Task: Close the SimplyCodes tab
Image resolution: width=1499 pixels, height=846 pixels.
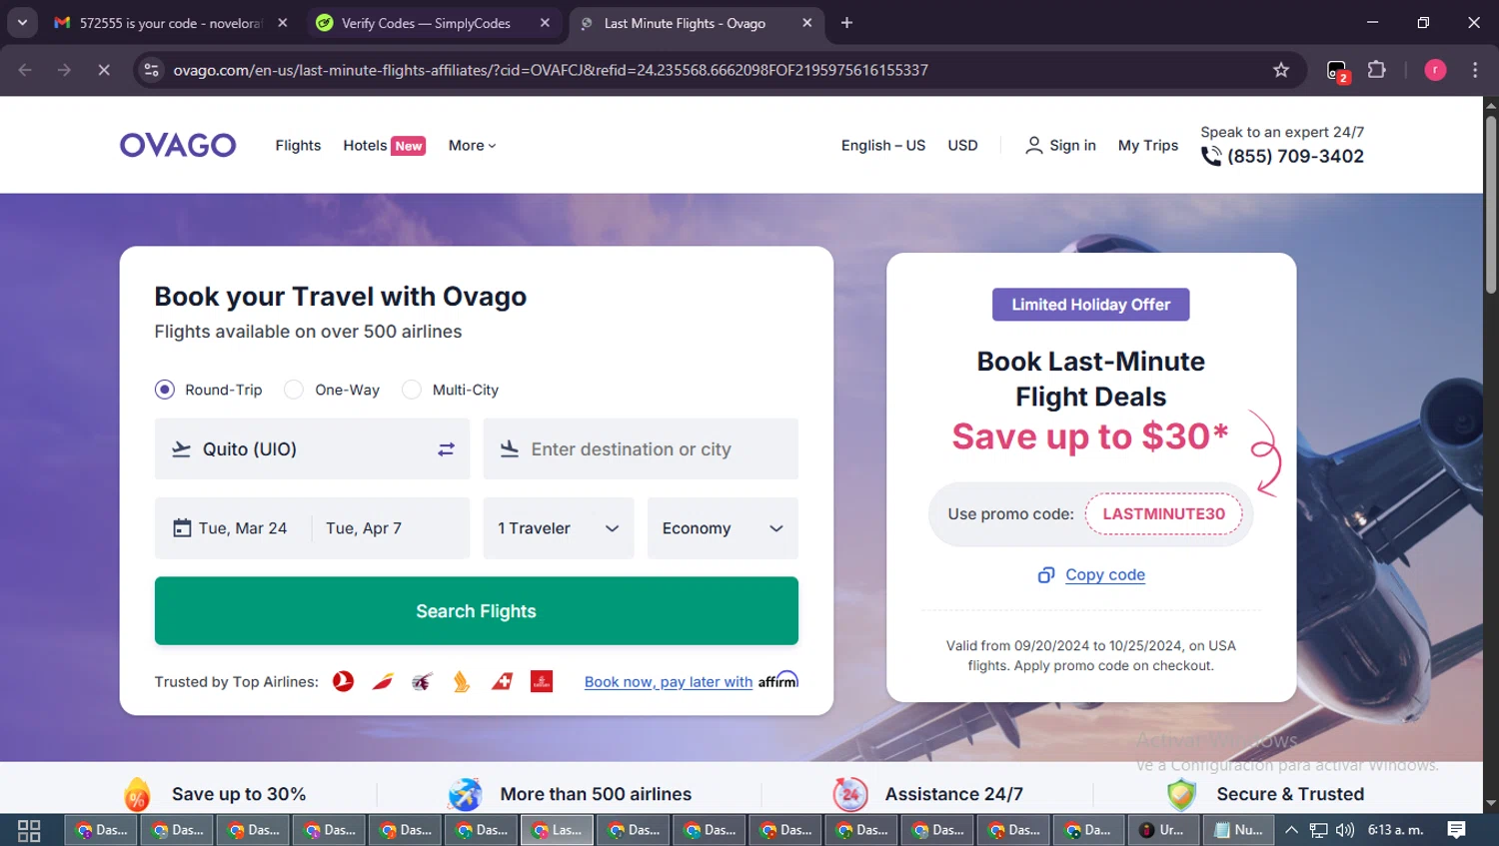Action: click(x=545, y=23)
